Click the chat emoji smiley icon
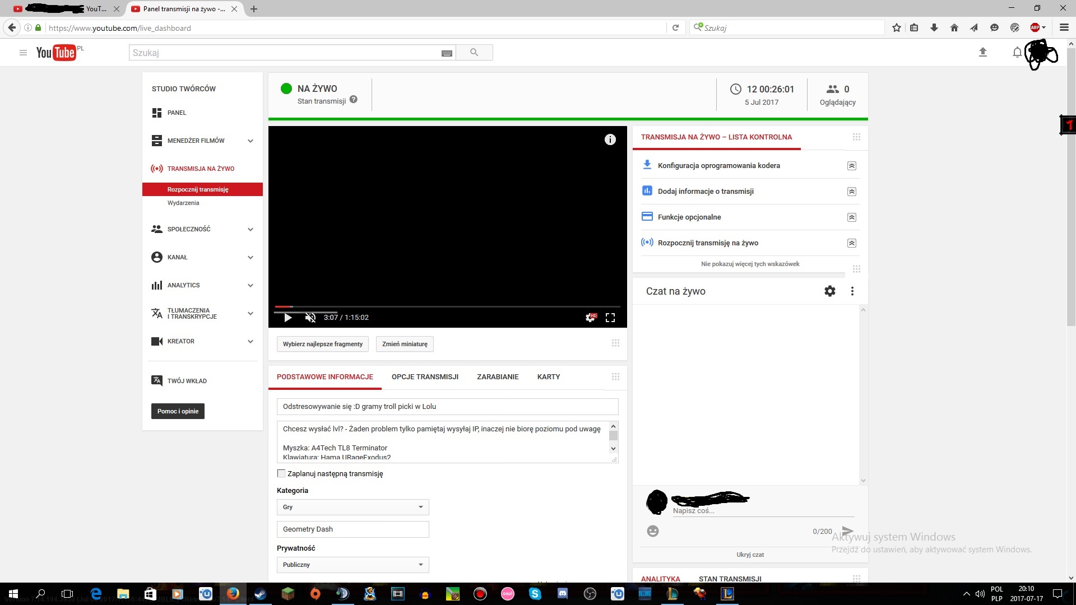Image resolution: width=1076 pixels, height=605 pixels. click(x=652, y=531)
